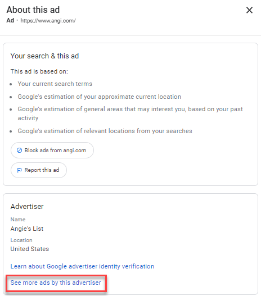See more ads by this advertiser
The width and height of the screenshot is (261, 296).
click(56, 283)
